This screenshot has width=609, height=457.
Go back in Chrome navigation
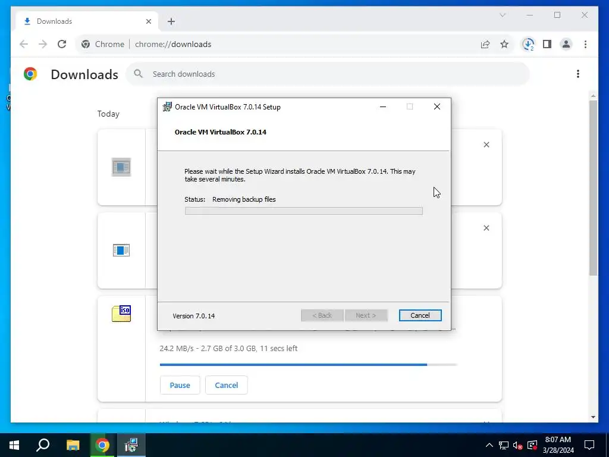[x=24, y=44]
